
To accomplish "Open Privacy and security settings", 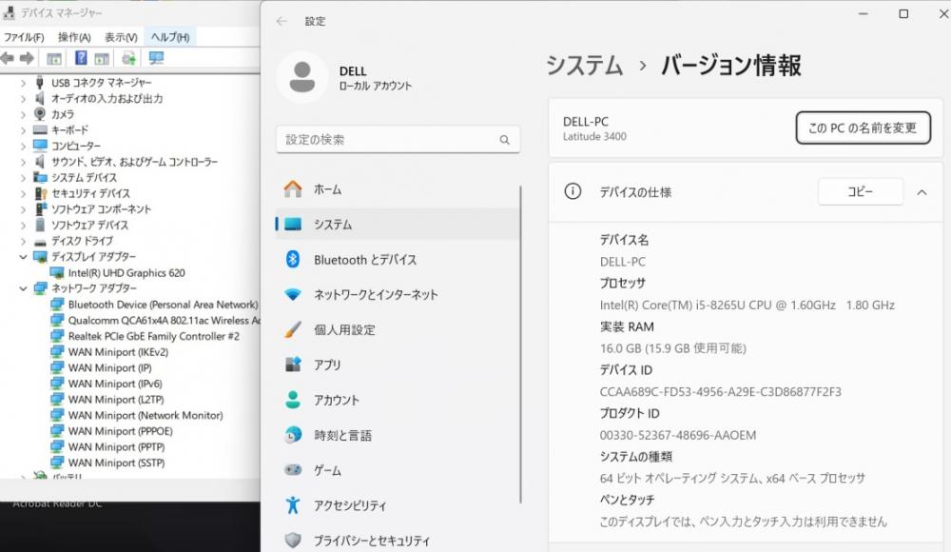I will [x=398, y=541].
